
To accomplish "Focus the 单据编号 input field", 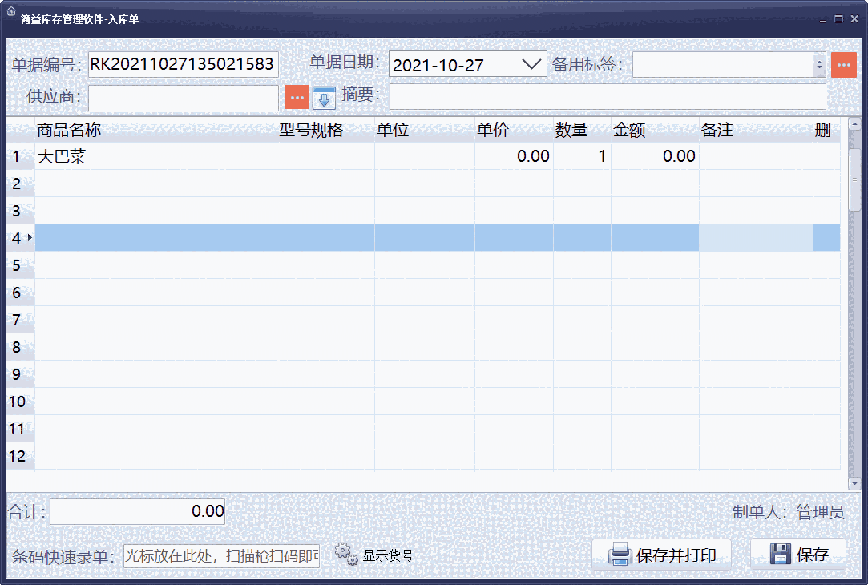I will click(x=184, y=64).
